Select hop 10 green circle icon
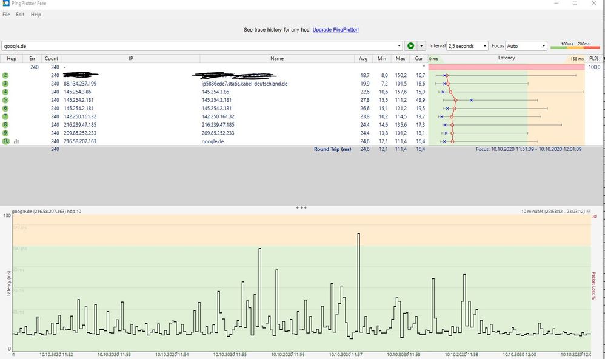Viewport: 605px width, 359px height. point(6,141)
